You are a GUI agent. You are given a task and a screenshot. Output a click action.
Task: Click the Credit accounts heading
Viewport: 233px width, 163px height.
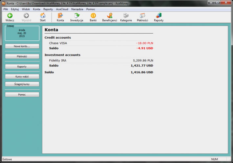point(58,37)
